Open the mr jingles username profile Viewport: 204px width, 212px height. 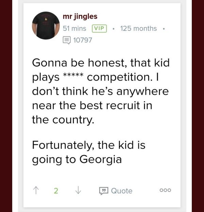coord(80,16)
